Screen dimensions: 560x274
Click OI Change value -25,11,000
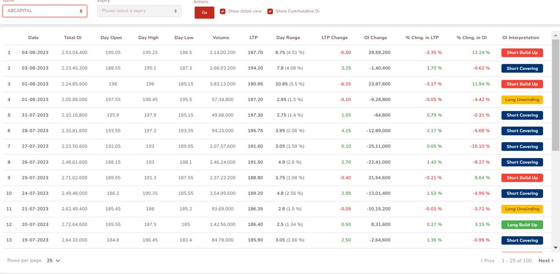378,146
